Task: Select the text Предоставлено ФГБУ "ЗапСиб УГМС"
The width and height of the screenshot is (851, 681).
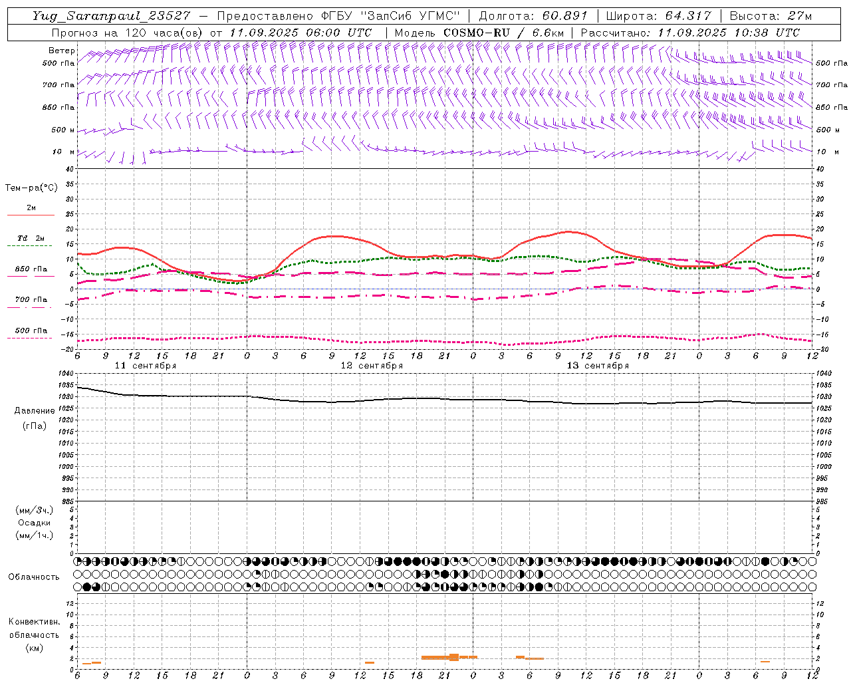Action: [338, 16]
